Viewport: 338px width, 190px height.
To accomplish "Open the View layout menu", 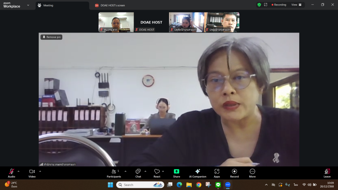I will pos(297,5).
